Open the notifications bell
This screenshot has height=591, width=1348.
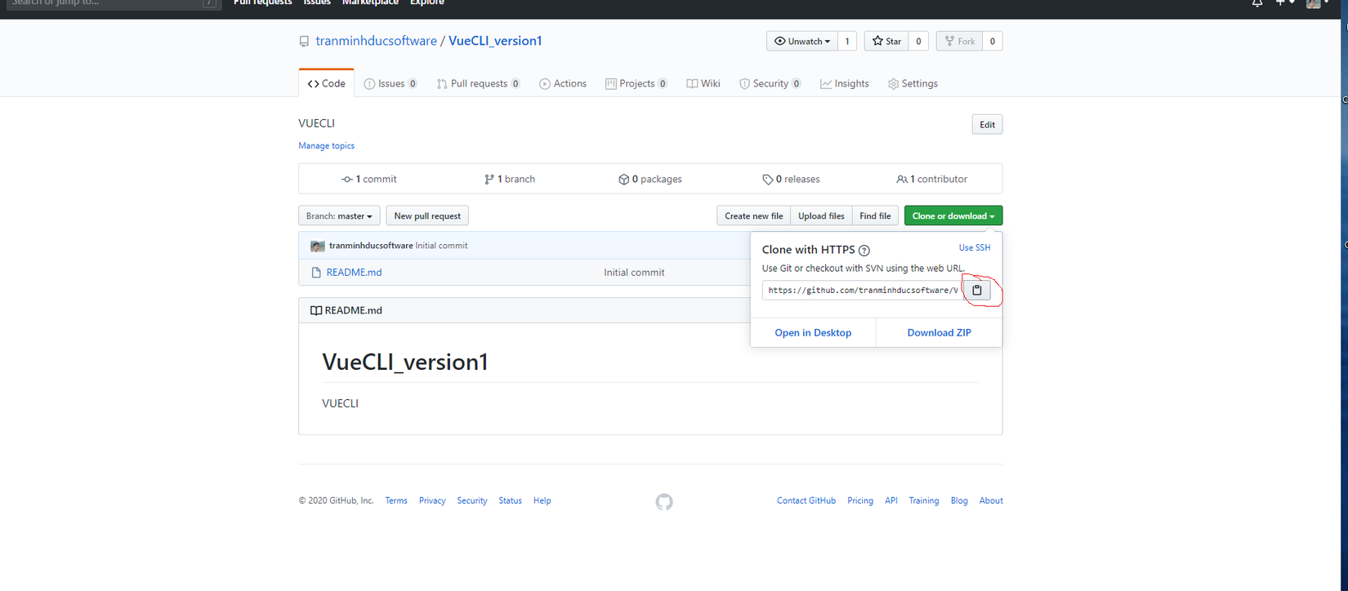coord(1257,3)
